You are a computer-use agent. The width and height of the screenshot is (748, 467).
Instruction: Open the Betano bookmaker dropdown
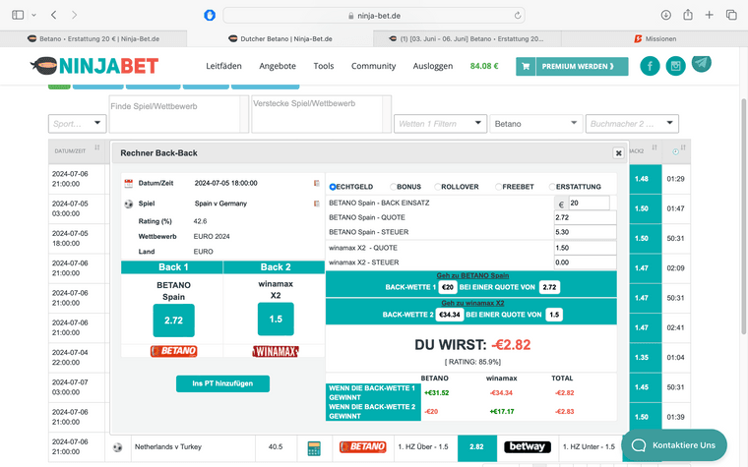[x=536, y=124]
